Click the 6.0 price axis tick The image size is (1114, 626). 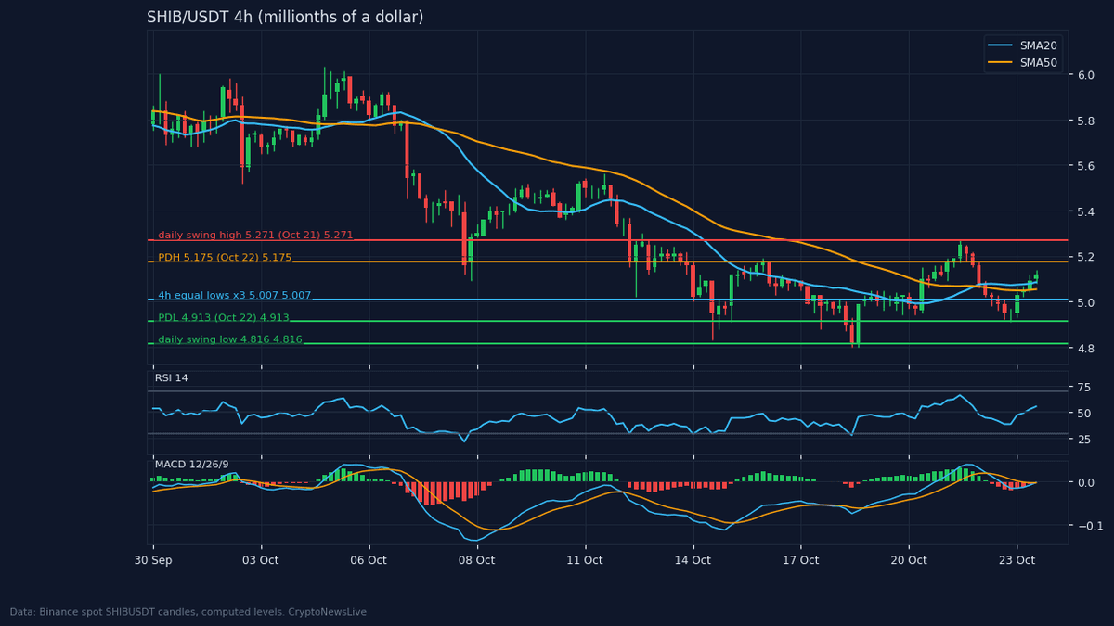(x=1085, y=75)
